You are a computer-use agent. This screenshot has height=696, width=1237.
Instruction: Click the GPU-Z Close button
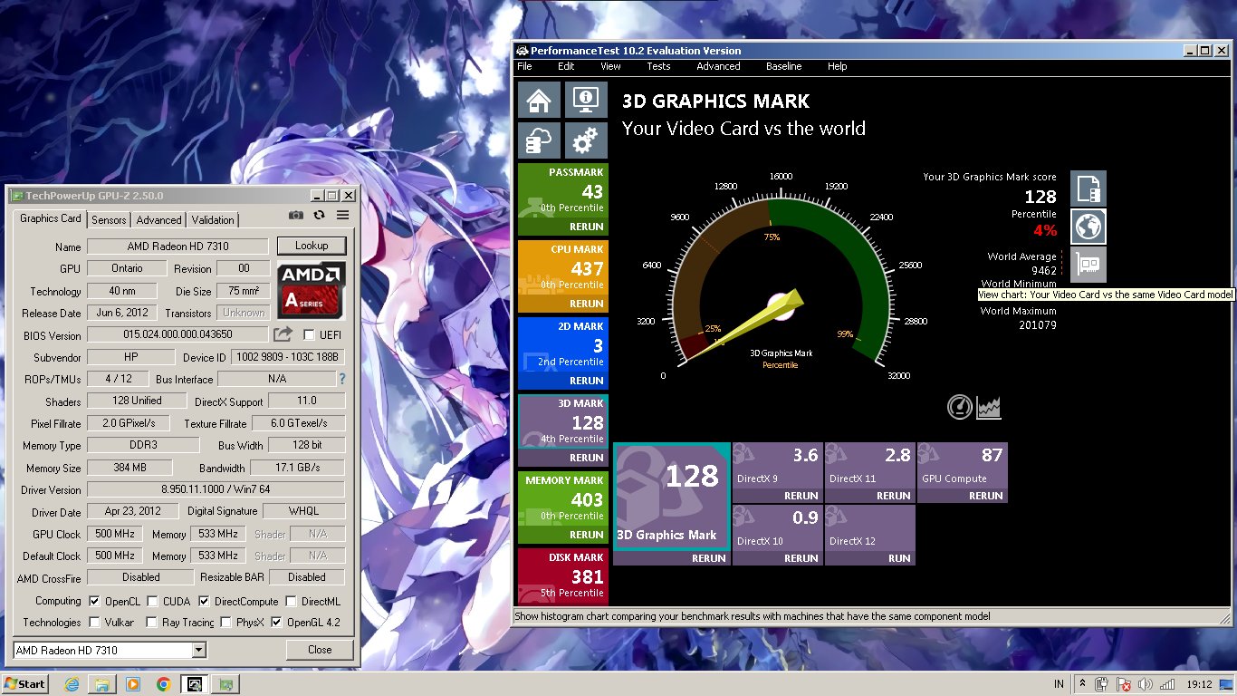point(320,650)
